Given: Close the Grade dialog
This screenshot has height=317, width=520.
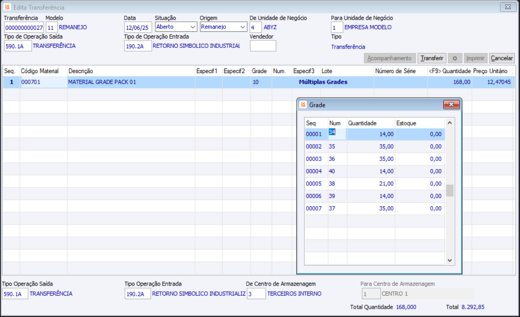Looking at the screenshot, I should tap(451, 105).
